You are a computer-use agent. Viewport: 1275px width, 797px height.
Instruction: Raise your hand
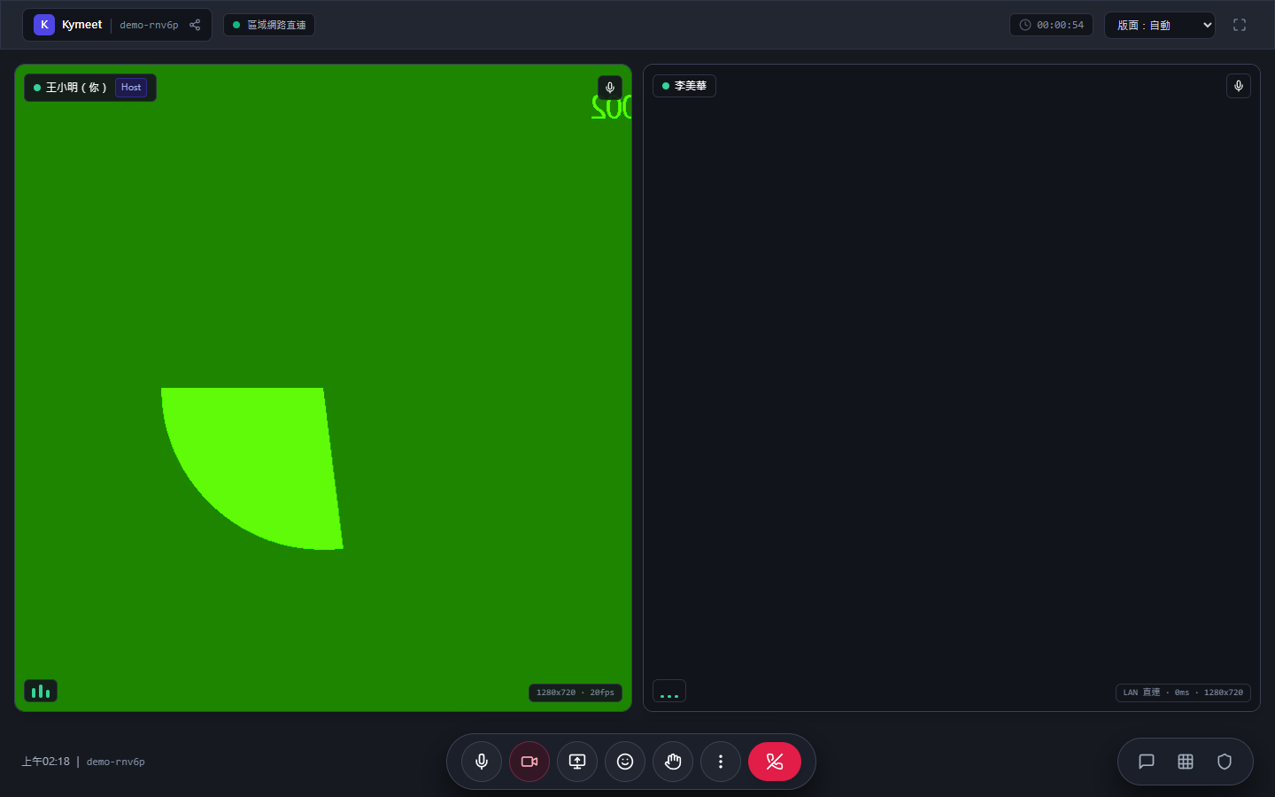[673, 762]
